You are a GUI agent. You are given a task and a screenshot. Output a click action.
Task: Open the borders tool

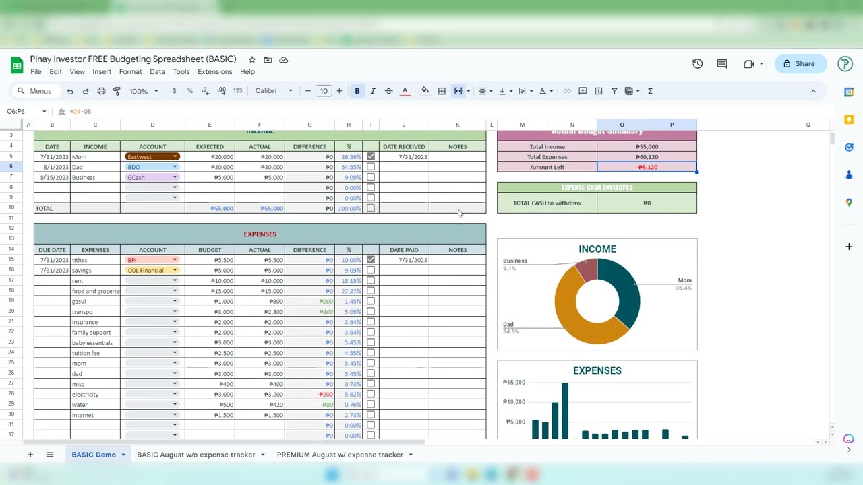(x=442, y=91)
